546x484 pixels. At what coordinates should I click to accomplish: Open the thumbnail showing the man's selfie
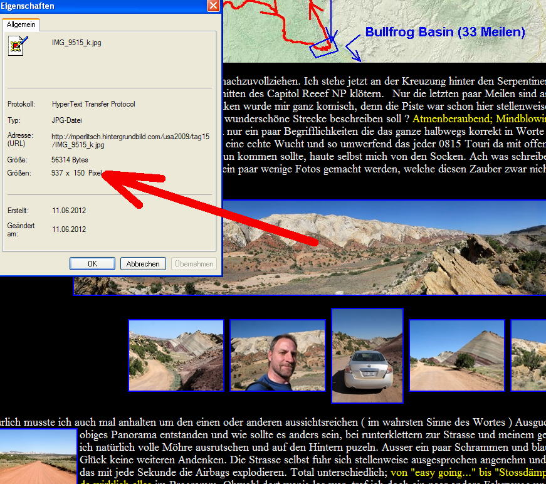pyautogui.click(x=278, y=355)
